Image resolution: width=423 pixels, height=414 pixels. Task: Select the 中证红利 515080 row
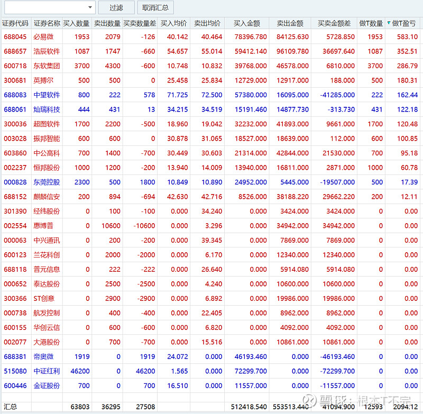tap(210, 371)
